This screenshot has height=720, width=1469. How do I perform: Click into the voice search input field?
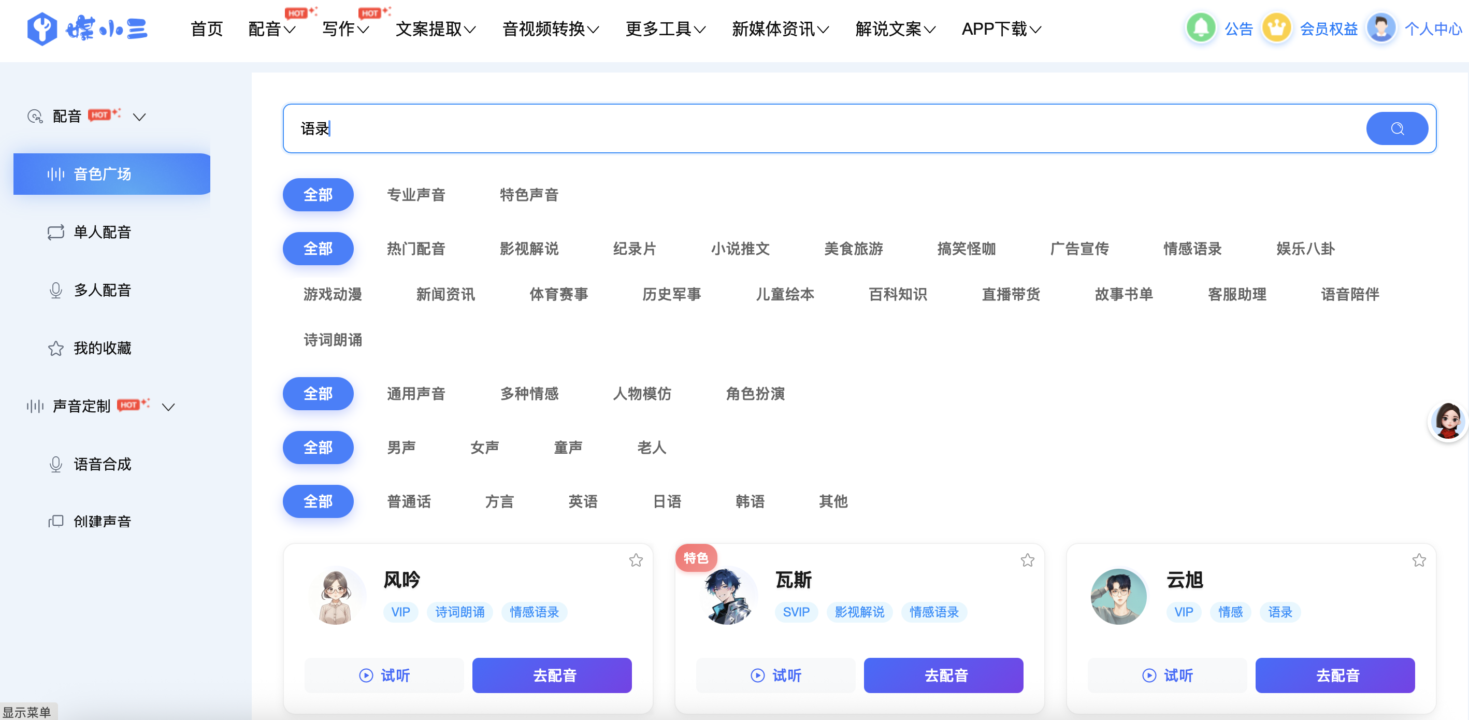click(x=798, y=128)
